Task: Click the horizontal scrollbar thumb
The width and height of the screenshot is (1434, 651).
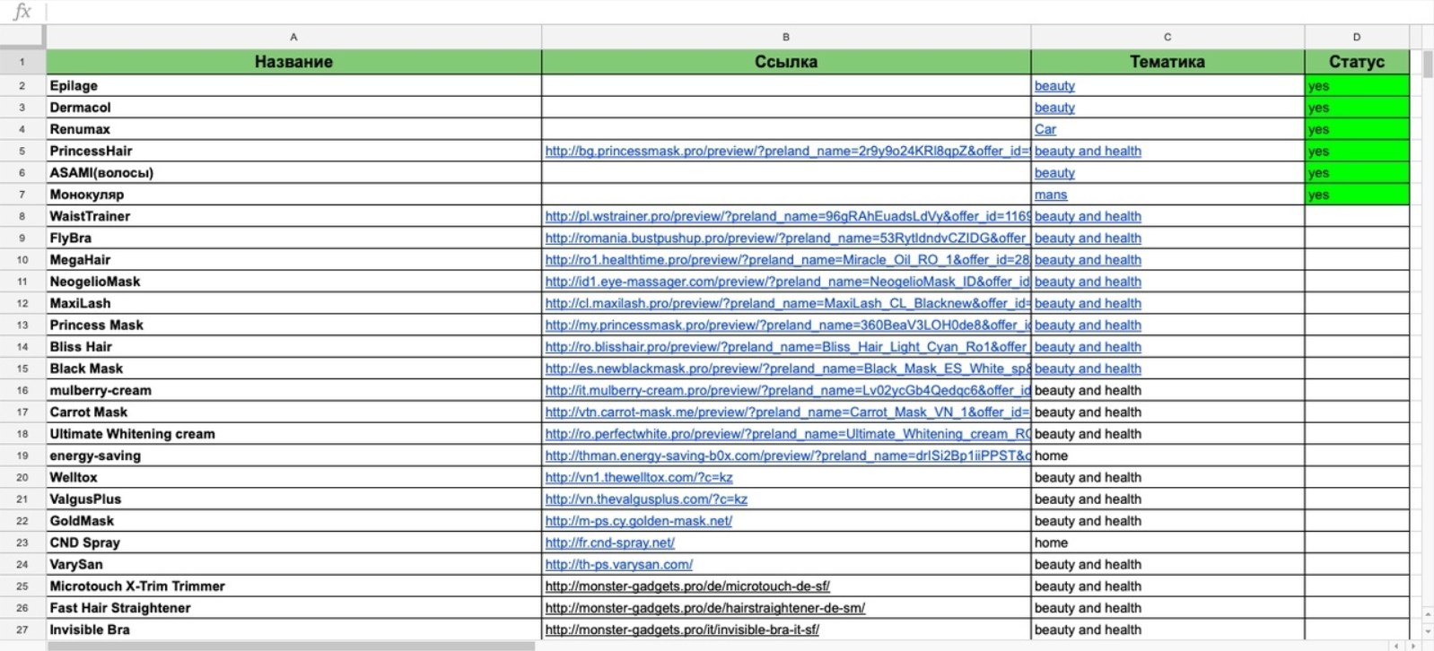Action: [x=291, y=646]
